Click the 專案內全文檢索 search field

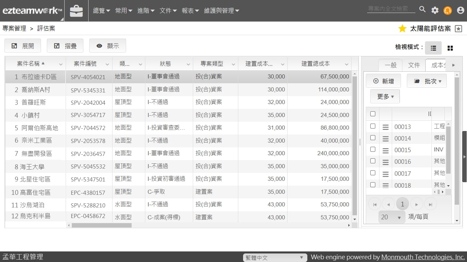(x=391, y=9)
